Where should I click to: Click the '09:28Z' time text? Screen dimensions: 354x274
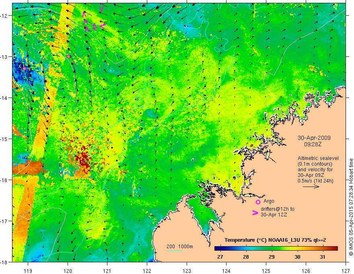point(313,144)
